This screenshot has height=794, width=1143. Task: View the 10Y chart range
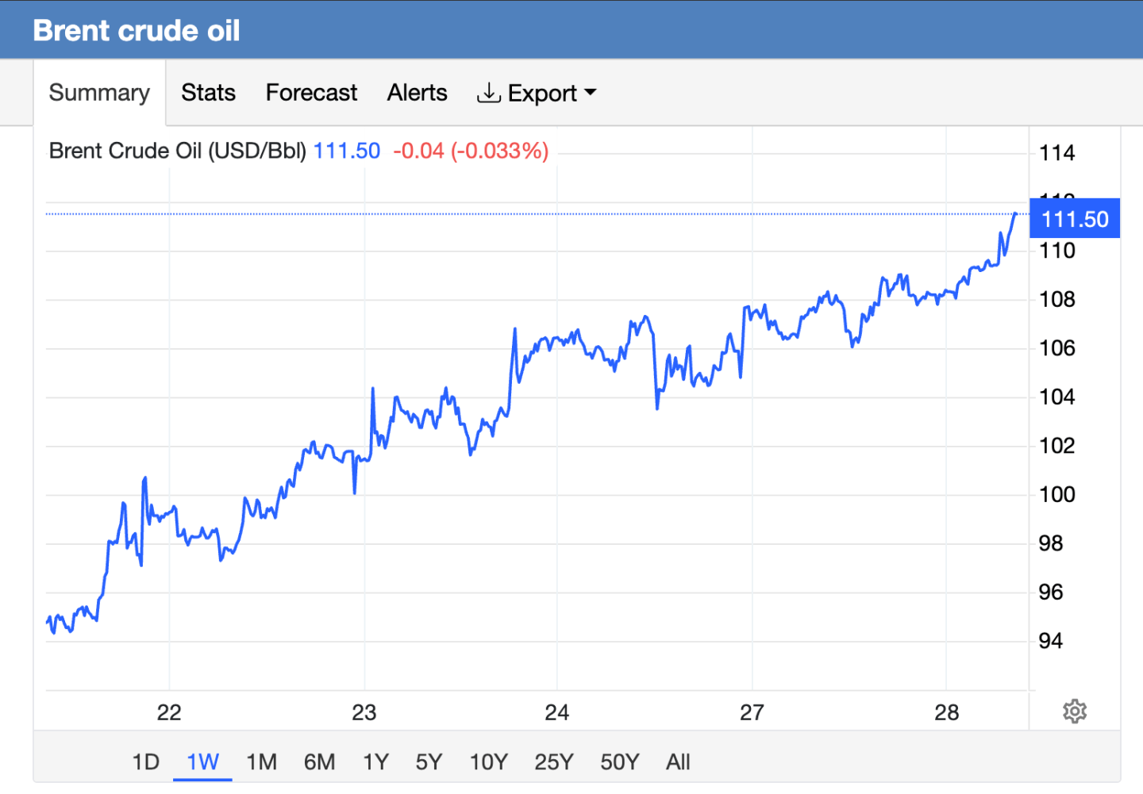(488, 762)
